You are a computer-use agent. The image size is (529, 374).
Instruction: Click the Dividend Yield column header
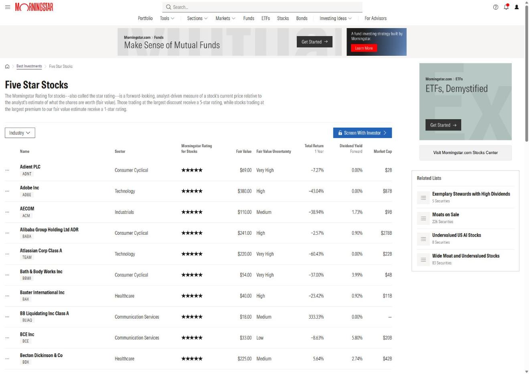[x=351, y=148]
